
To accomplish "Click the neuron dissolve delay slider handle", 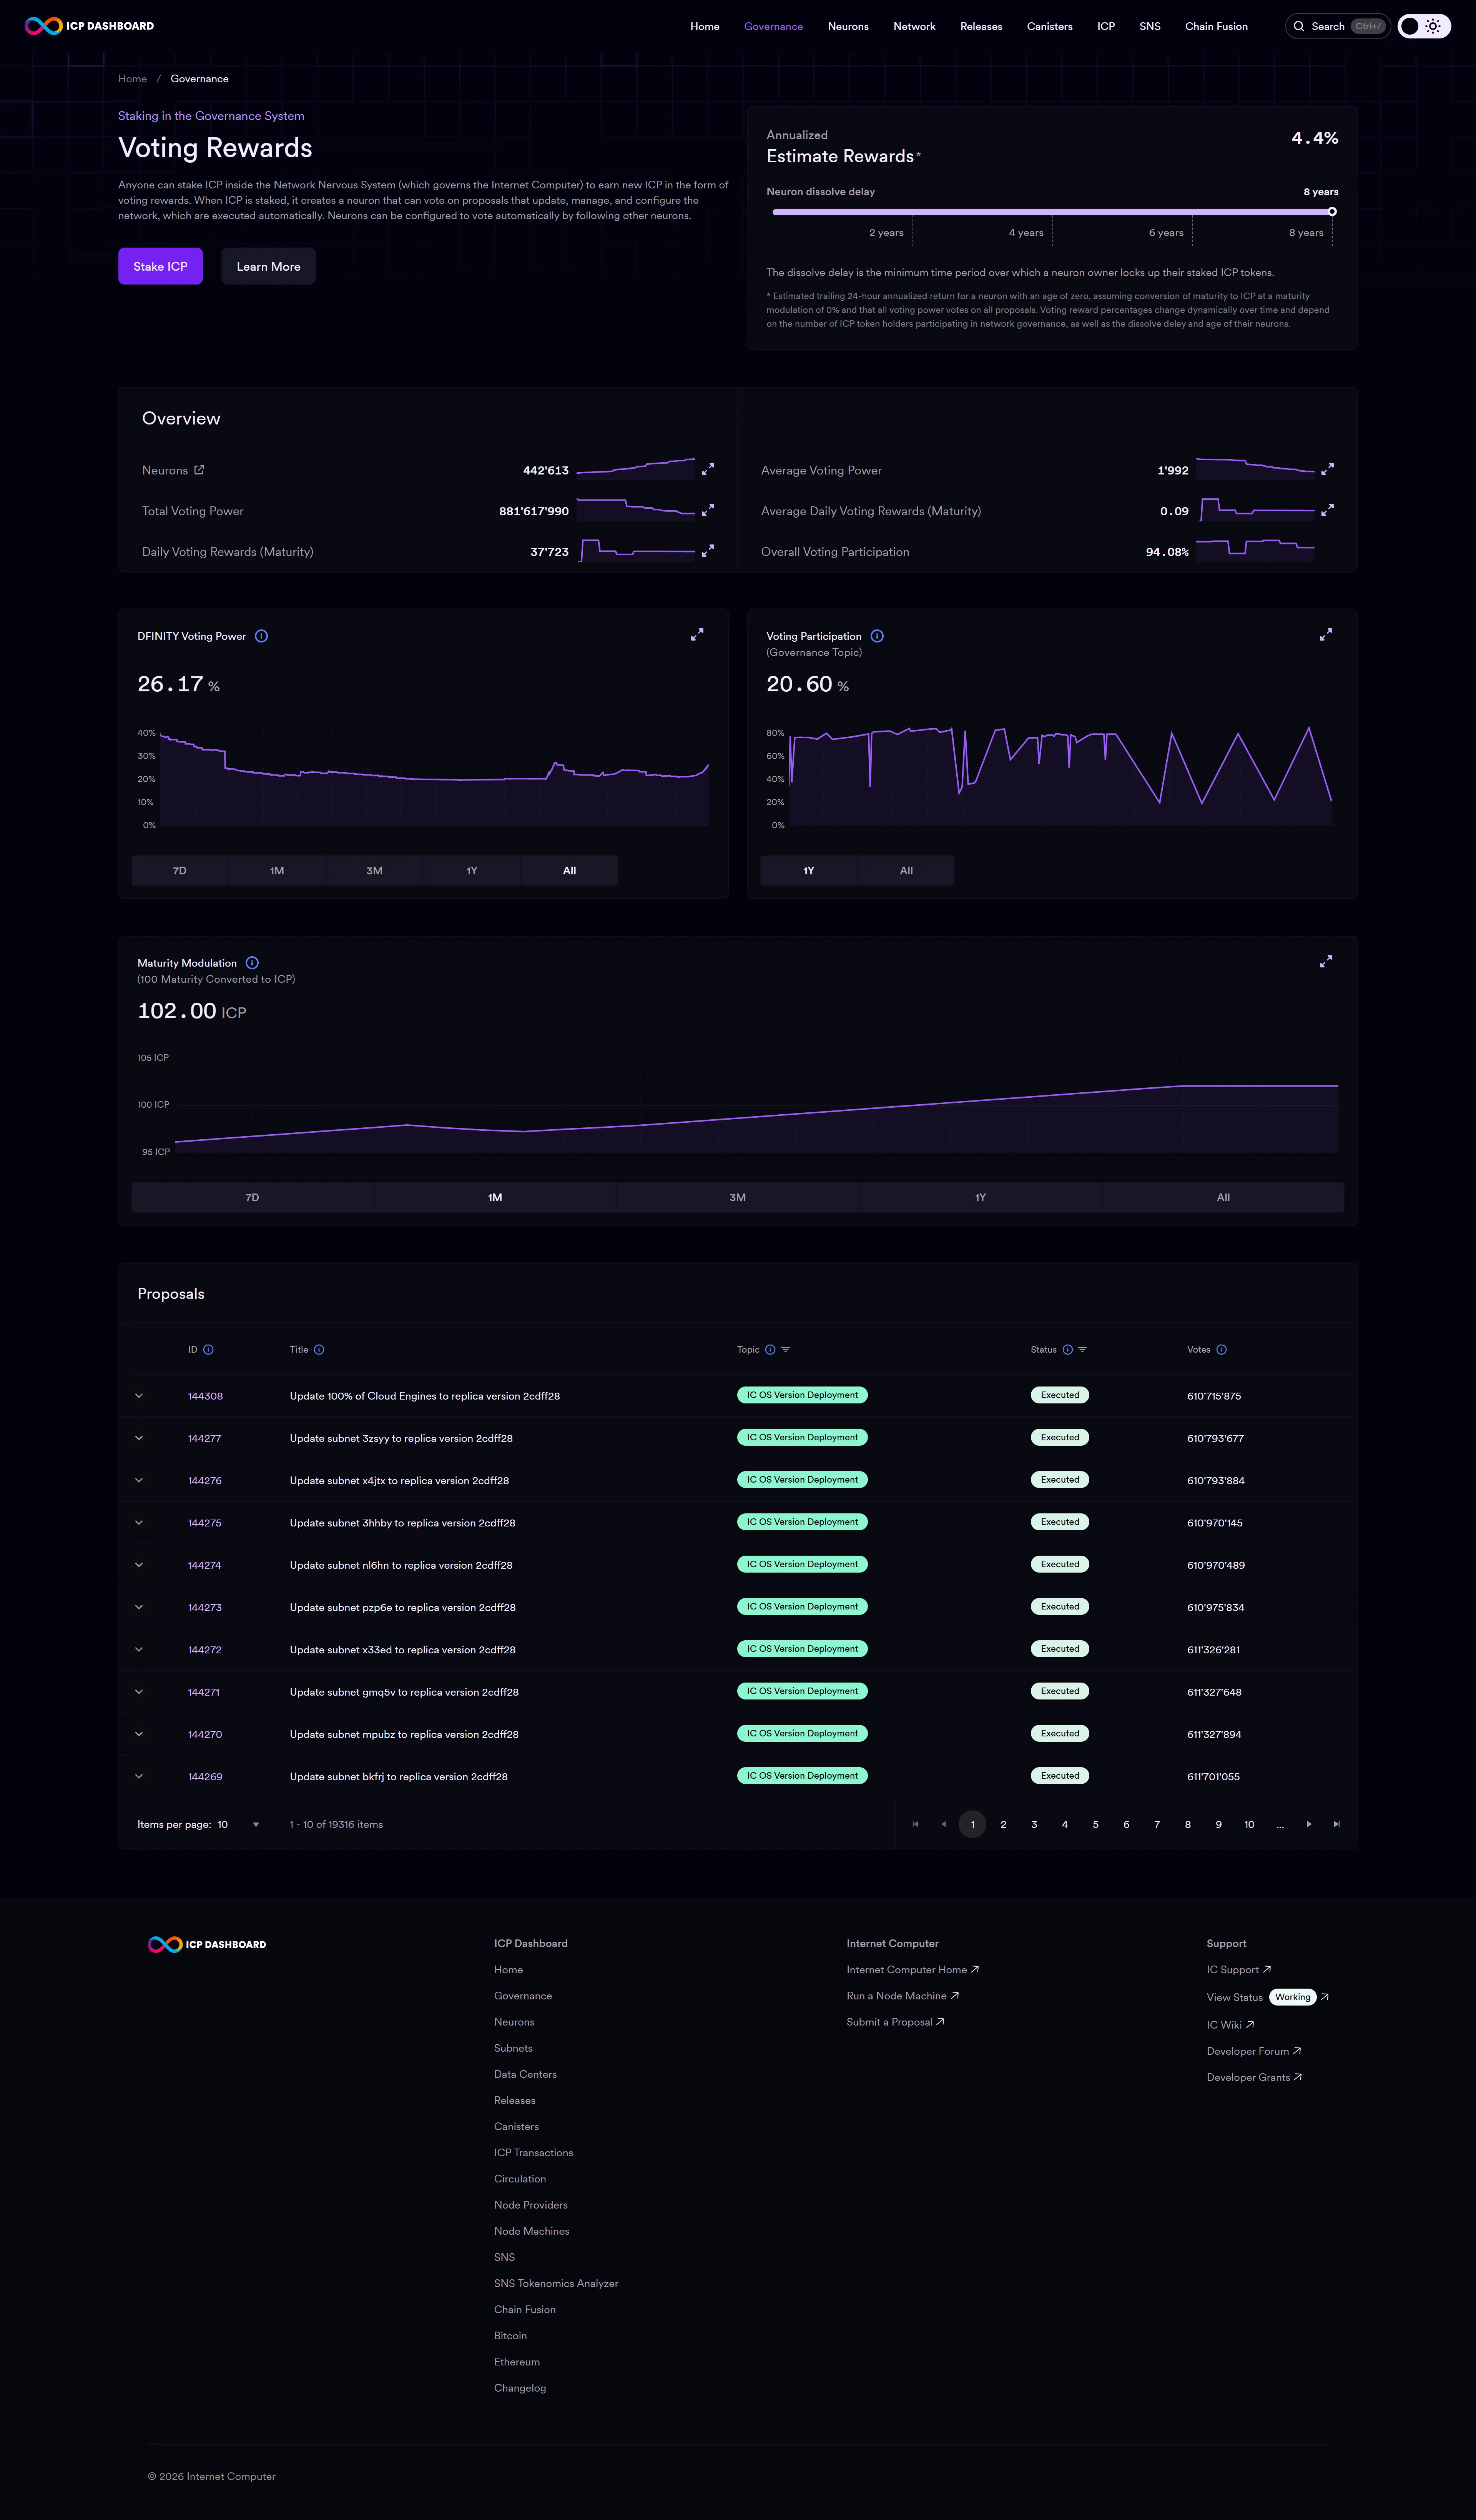I will (1332, 212).
